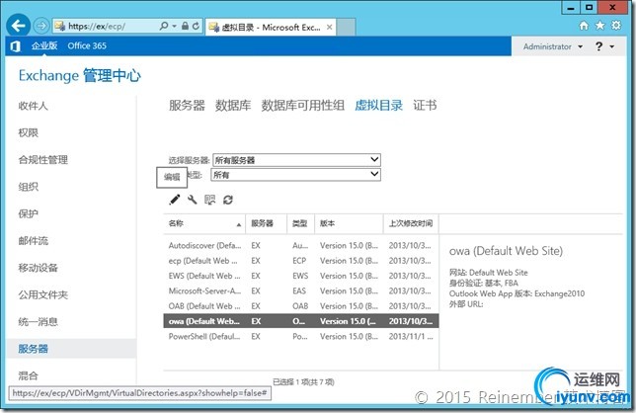Open Administrator account dropdown
Image resolution: width=636 pixels, height=413 pixels.
pos(552,46)
